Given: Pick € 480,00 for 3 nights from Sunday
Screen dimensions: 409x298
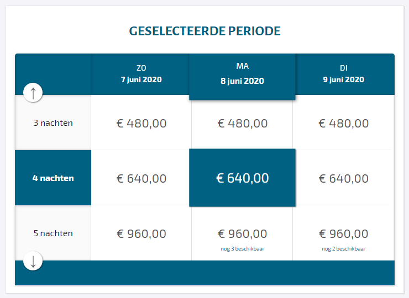Looking at the screenshot, I should (141, 123).
